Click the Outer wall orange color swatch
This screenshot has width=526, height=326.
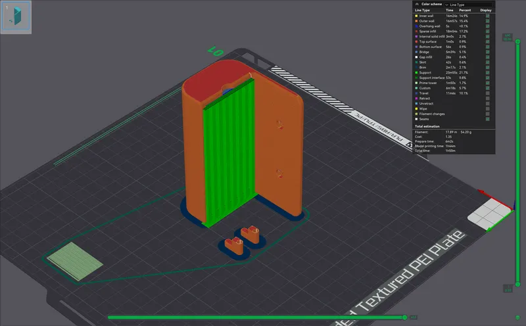[416, 21]
